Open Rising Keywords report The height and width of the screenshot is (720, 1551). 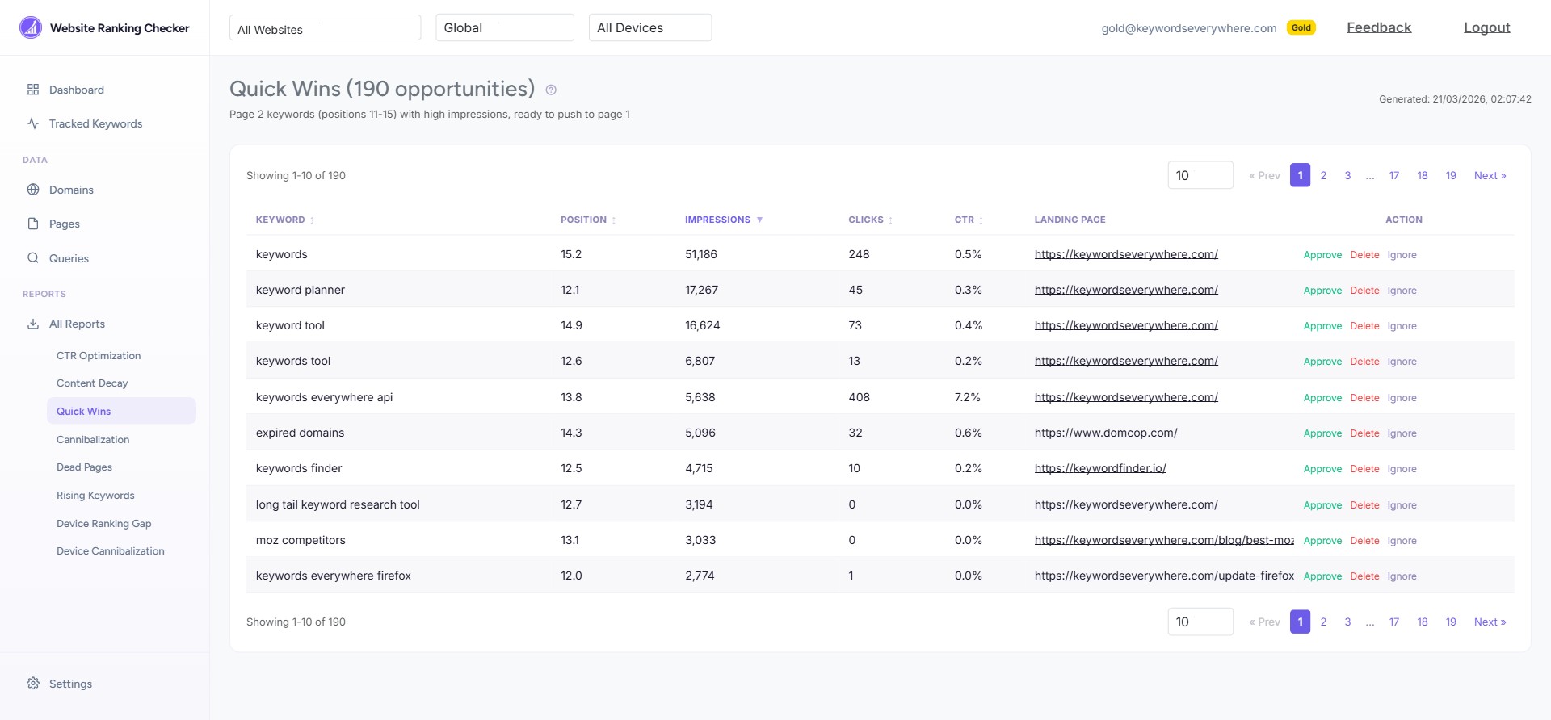tap(95, 495)
